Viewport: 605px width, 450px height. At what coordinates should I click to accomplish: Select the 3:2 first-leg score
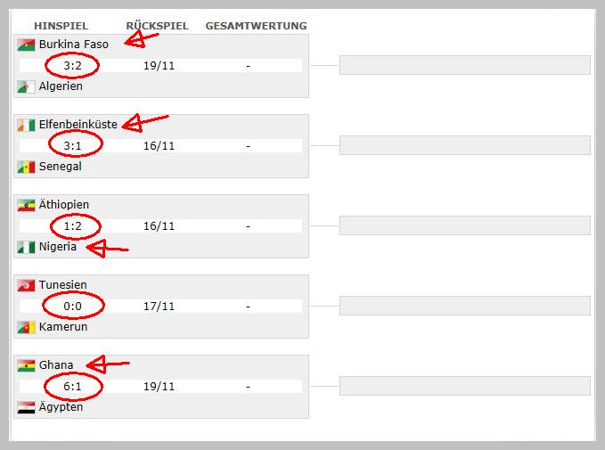[x=72, y=66]
